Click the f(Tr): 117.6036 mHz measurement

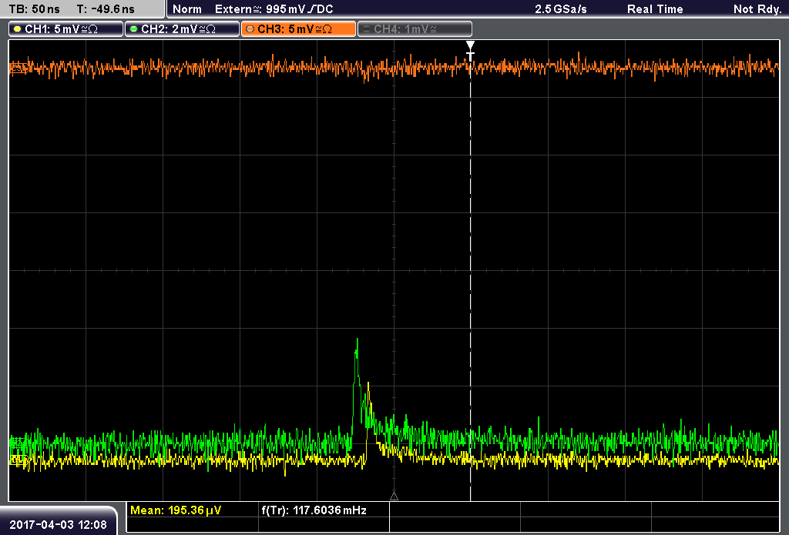314,510
